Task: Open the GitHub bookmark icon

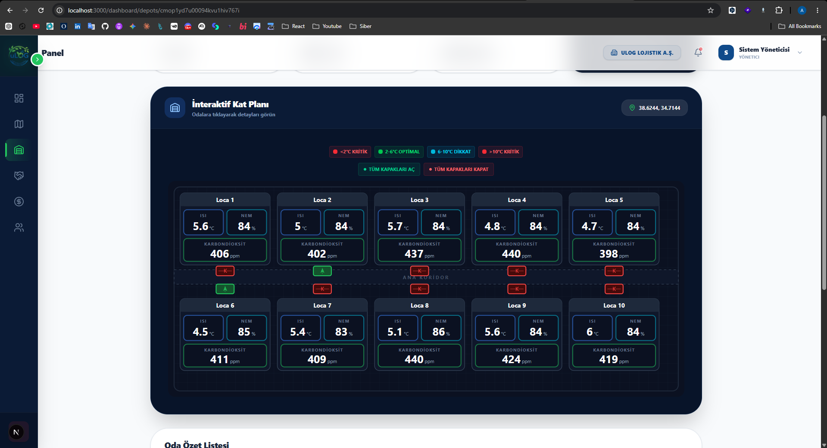Action: pos(105,26)
